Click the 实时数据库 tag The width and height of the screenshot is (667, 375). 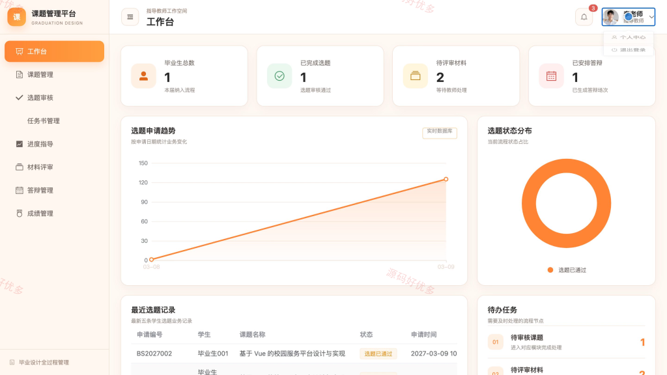tap(440, 132)
